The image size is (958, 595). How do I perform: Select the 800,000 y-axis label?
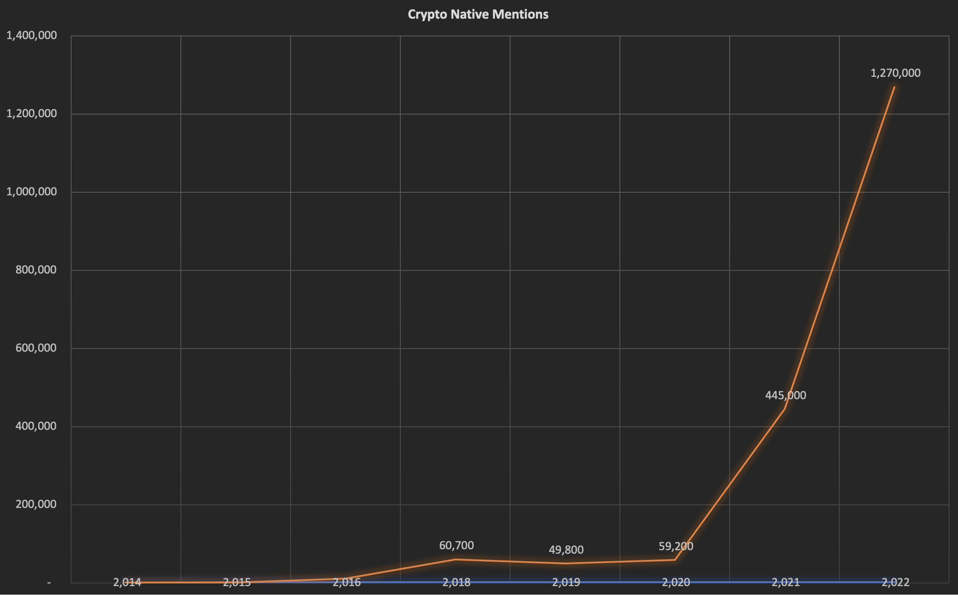click(x=36, y=270)
